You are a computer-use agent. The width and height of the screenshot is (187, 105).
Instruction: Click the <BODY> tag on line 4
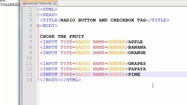pyautogui.click(x=49, y=26)
